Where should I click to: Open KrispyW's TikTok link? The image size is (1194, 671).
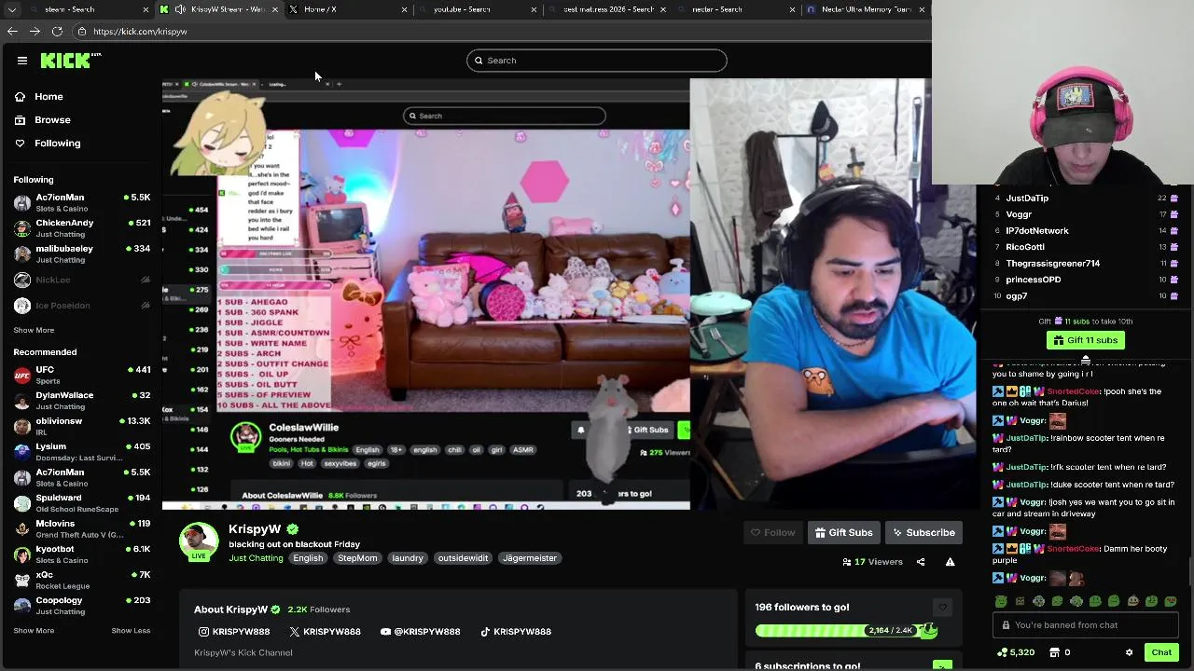point(516,632)
